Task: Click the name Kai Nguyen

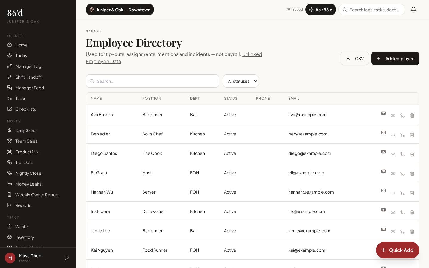Action: [102, 250]
